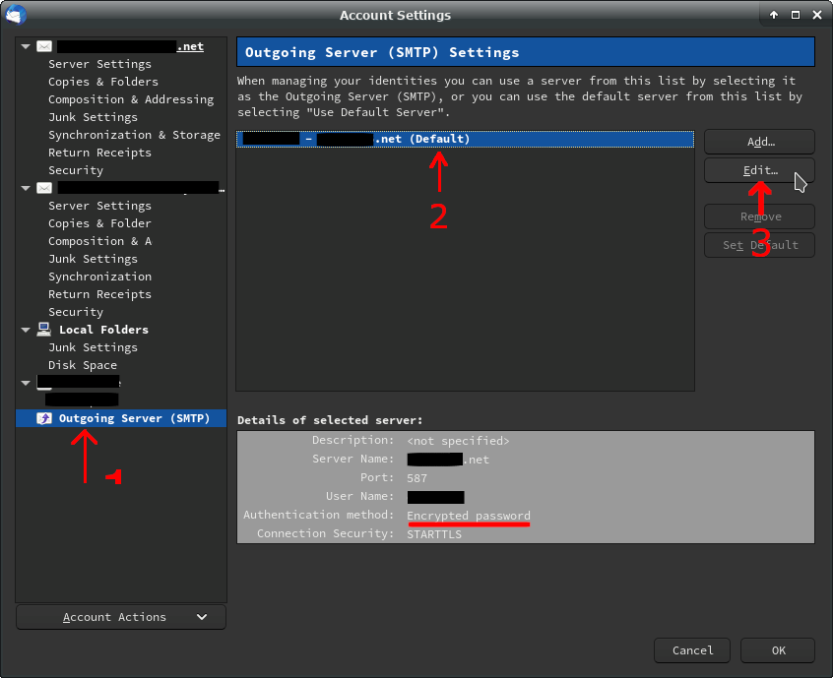Go to Synchronization & Storage
The width and height of the screenshot is (833, 678).
pos(134,135)
